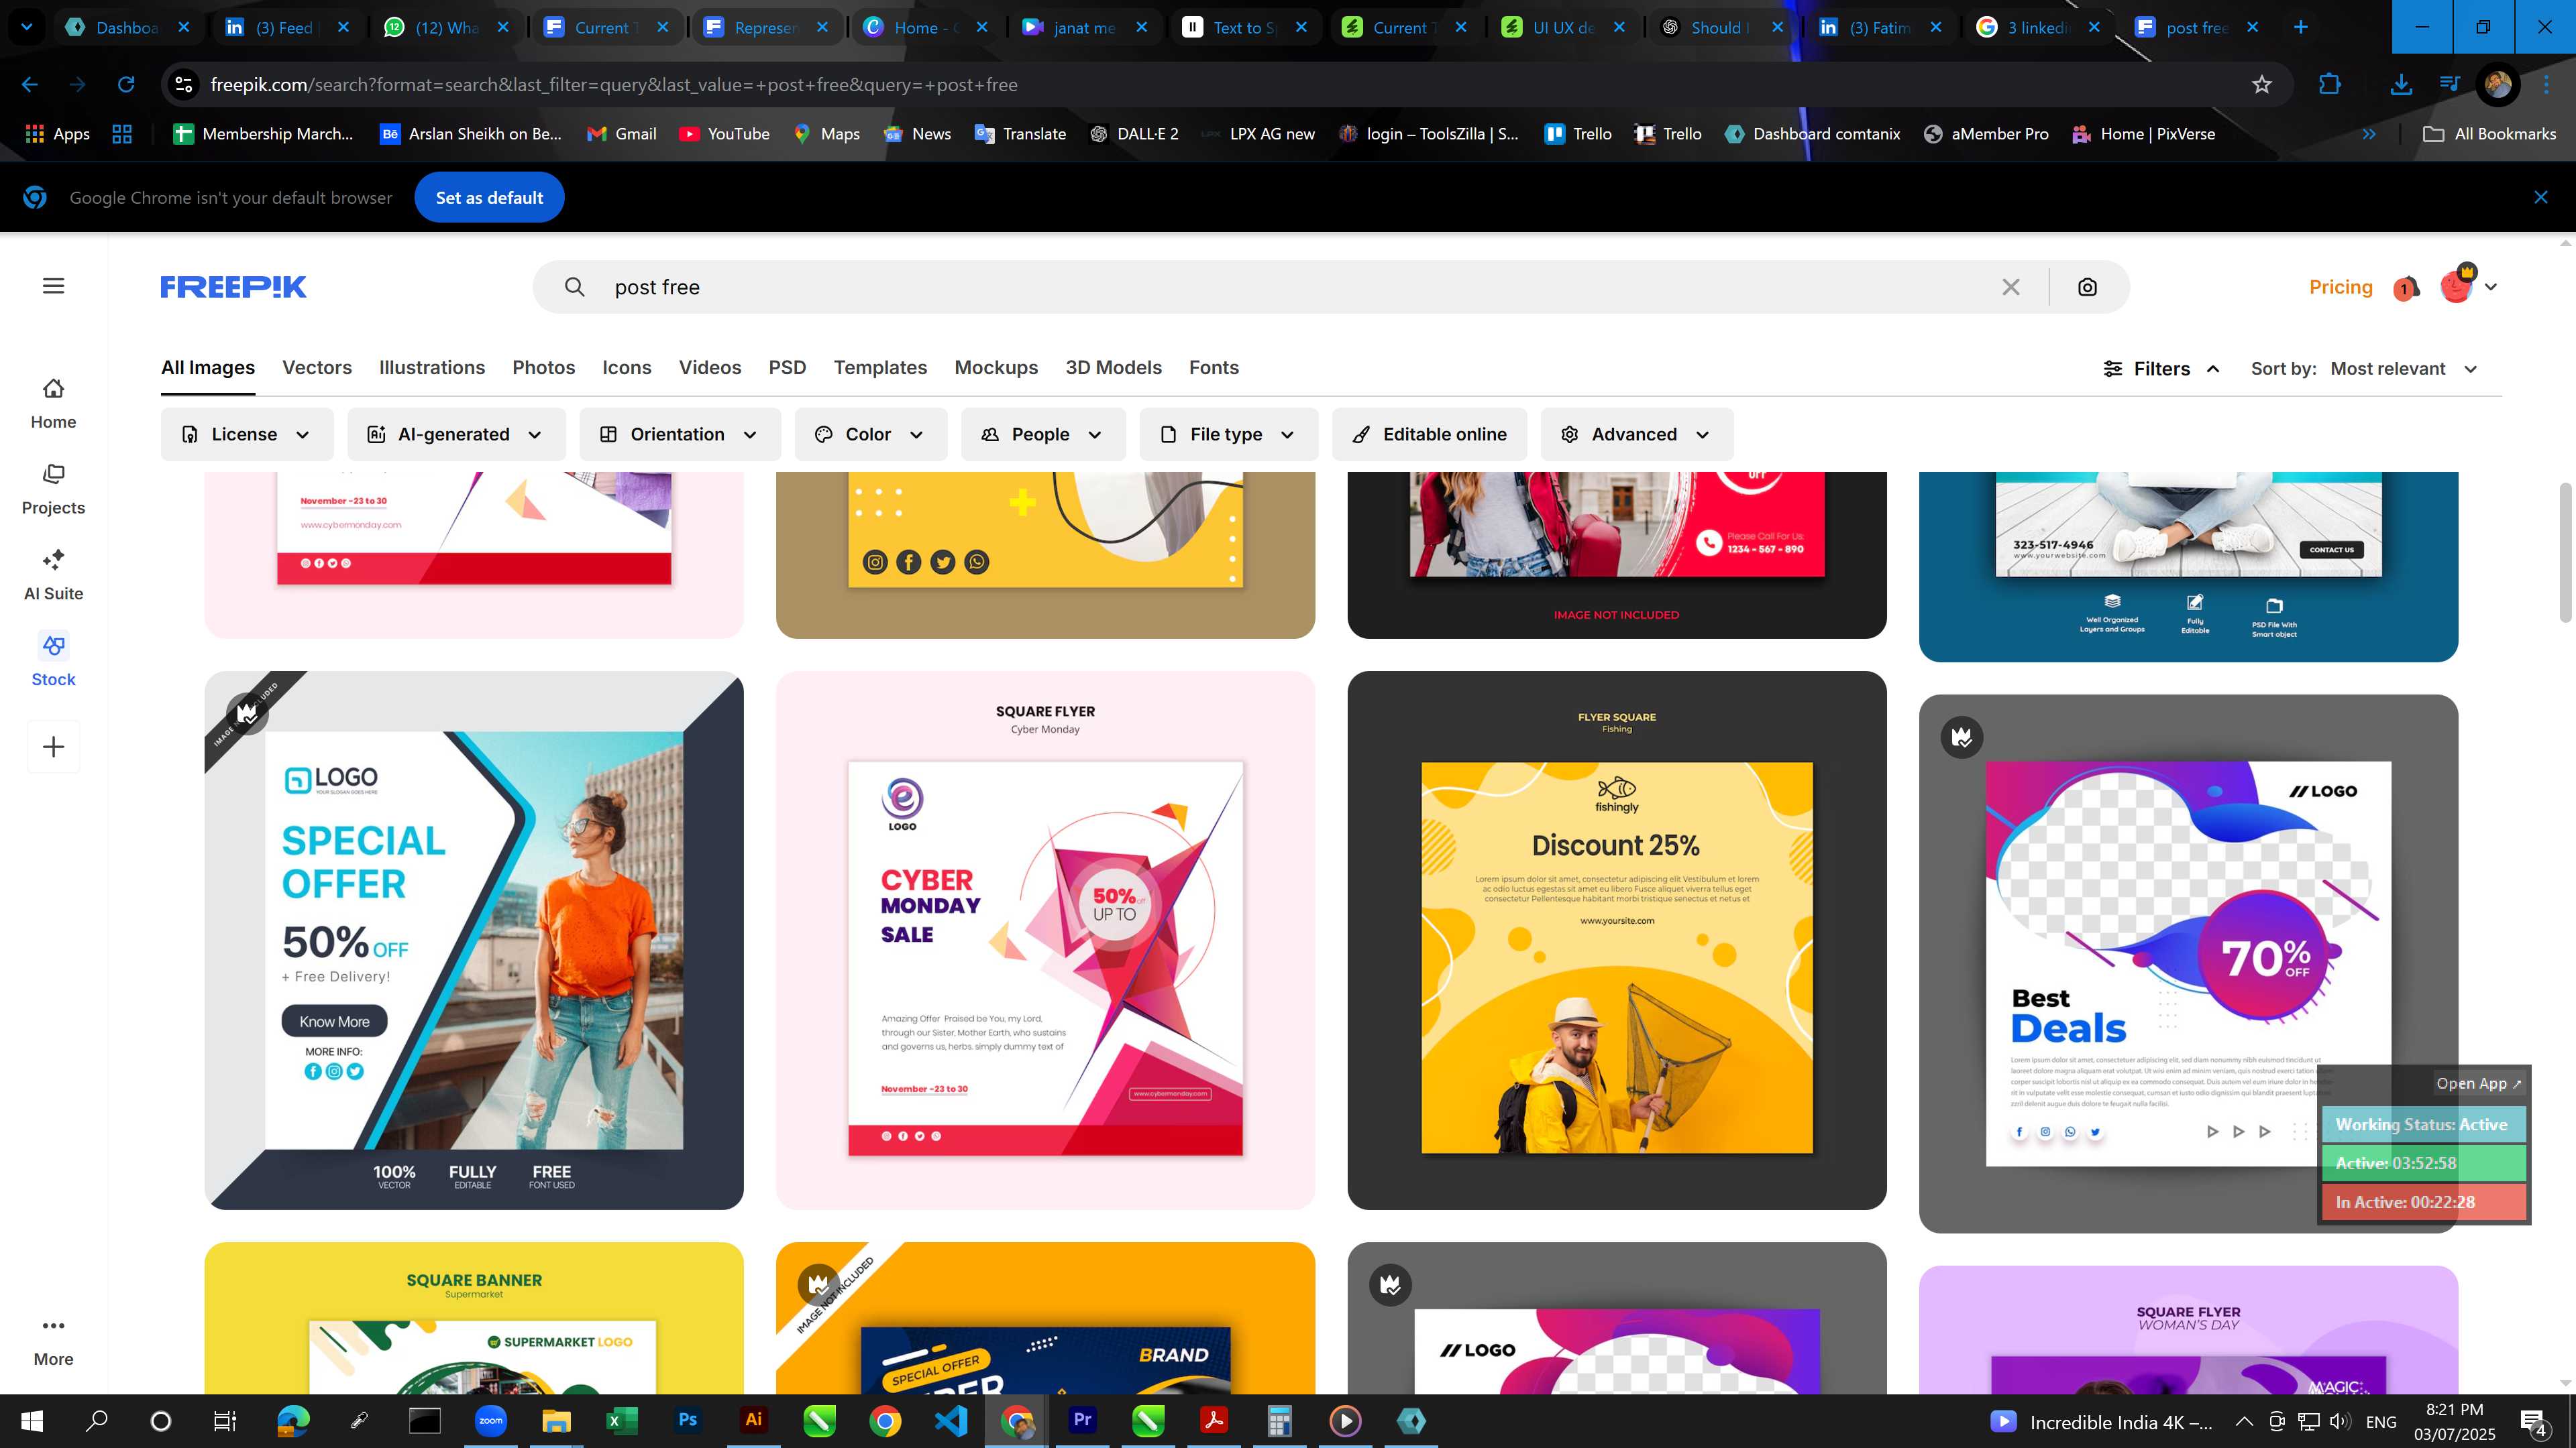Switch to the Illustrations tab
The image size is (2576, 1448).
pyautogui.click(x=432, y=368)
